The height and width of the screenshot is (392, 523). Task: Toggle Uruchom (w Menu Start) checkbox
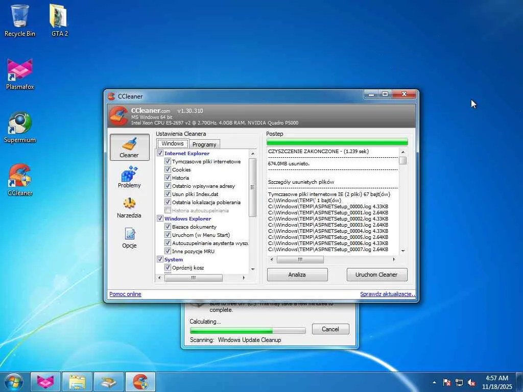168,235
